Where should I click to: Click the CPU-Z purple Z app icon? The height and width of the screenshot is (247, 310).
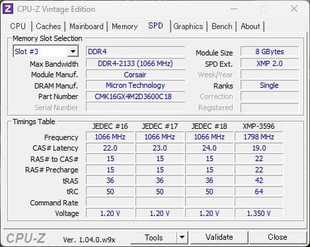tap(8, 9)
